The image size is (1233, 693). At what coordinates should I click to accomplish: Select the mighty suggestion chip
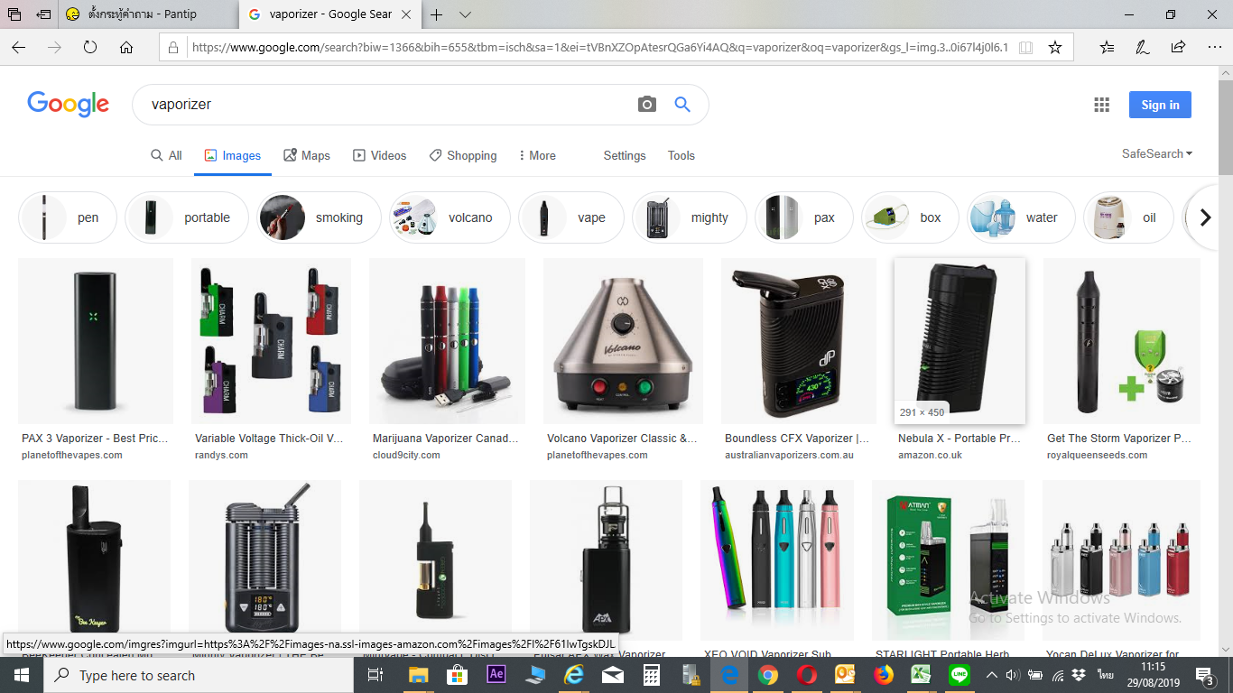[690, 217]
